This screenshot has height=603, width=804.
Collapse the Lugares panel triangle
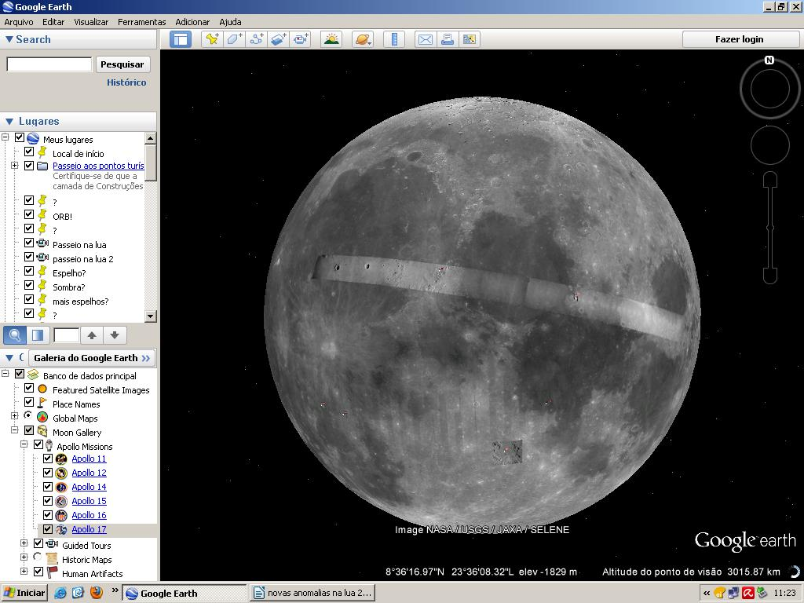click(x=9, y=122)
